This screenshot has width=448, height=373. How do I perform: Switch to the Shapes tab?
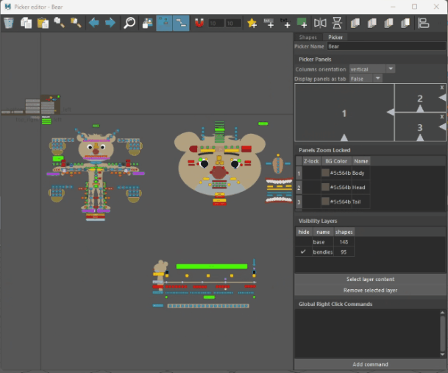308,38
